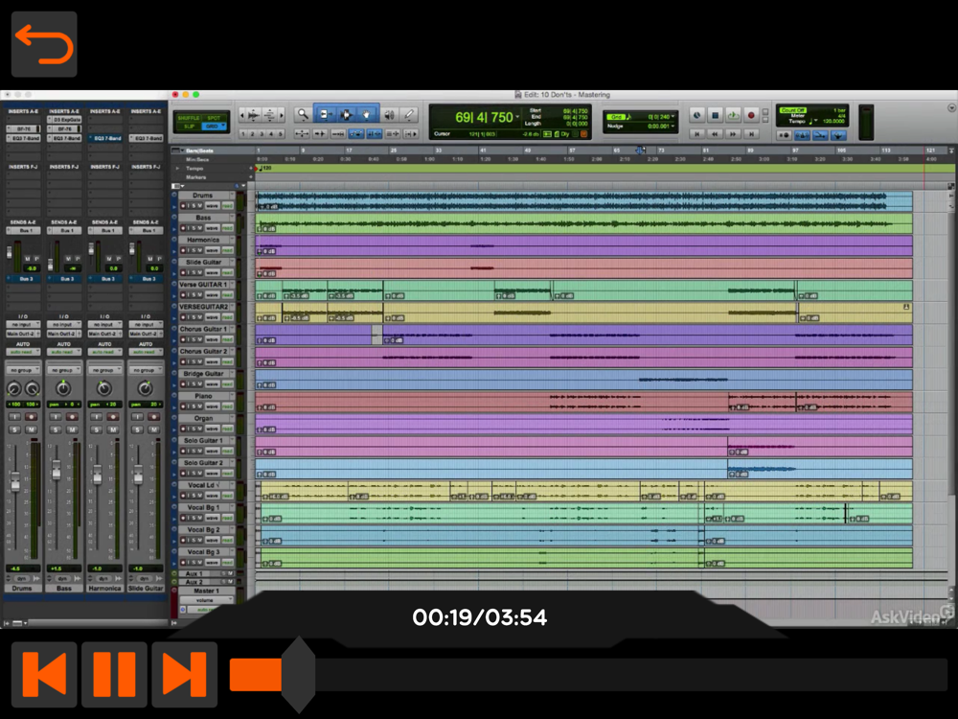The height and width of the screenshot is (719, 958).
Task: Click the video progress slider handle
Action: click(298, 675)
